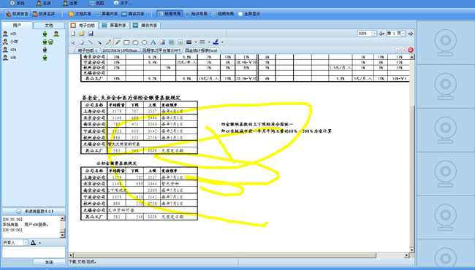Open file using the folder icon

point(82,34)
